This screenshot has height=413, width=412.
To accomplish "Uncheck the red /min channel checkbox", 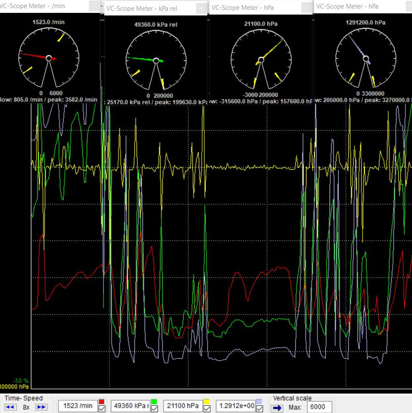I will tap(101, 408).
